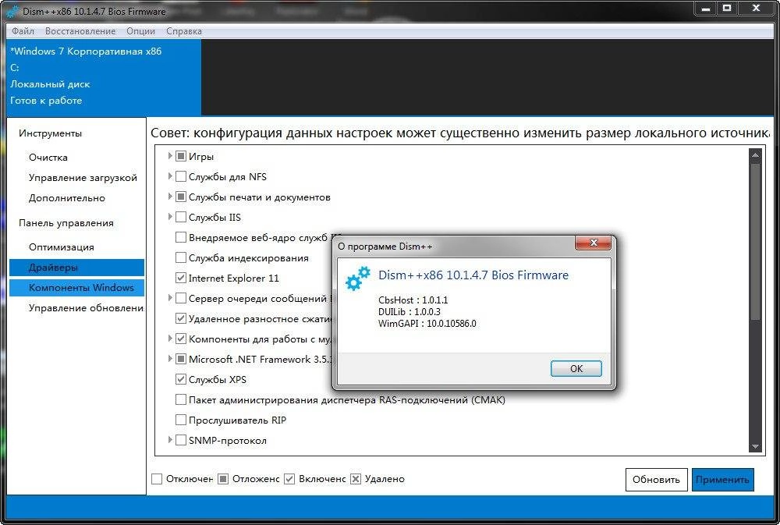This screenshot has width=780, height=525.
Task: Expand Службы для NFS node
Action: (x=169, y=176)
